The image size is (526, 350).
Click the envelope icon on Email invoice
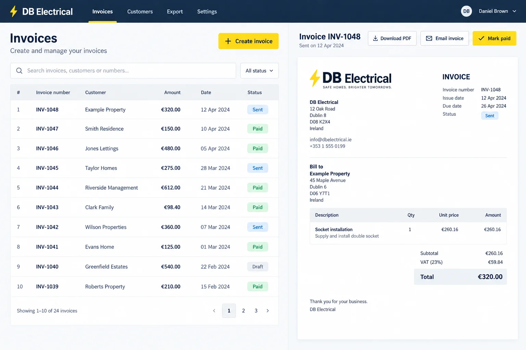429,38
